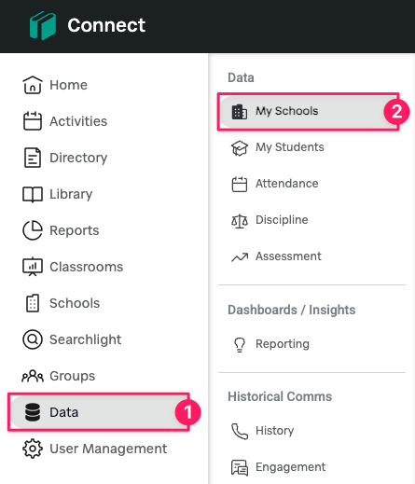Click the Connect book logo icon
Image resolution: width=415 pixels, height=484 pixels.
pos(43,25)
